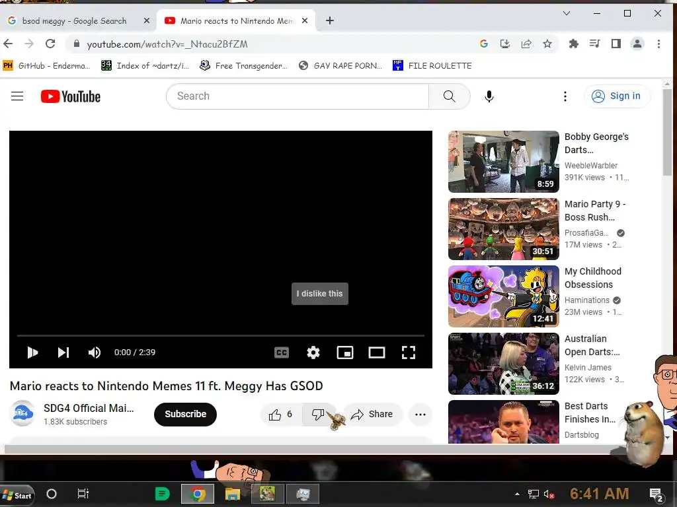Viewport: 677px width, 507px height.
Task: Mute the video with the speaker icon
Action: click(x=95, y=353)
